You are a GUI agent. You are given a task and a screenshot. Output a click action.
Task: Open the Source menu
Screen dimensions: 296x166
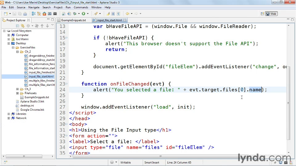click(21, 7)
